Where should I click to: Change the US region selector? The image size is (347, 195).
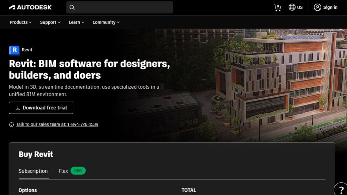295,7
